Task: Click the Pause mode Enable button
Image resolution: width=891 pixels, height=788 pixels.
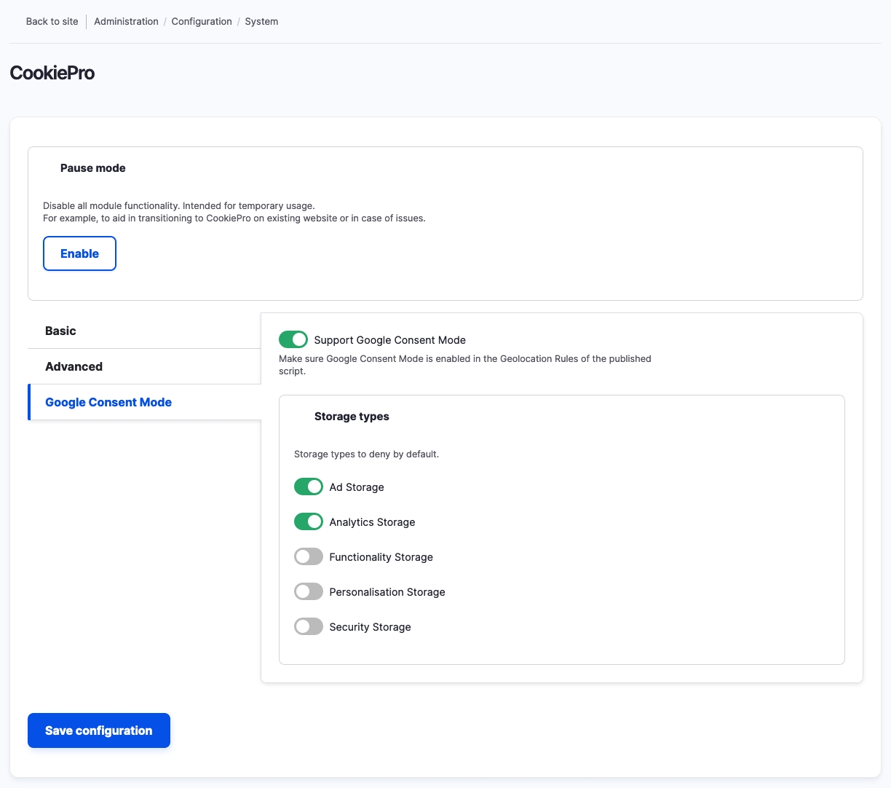Action: click(79, 253)
